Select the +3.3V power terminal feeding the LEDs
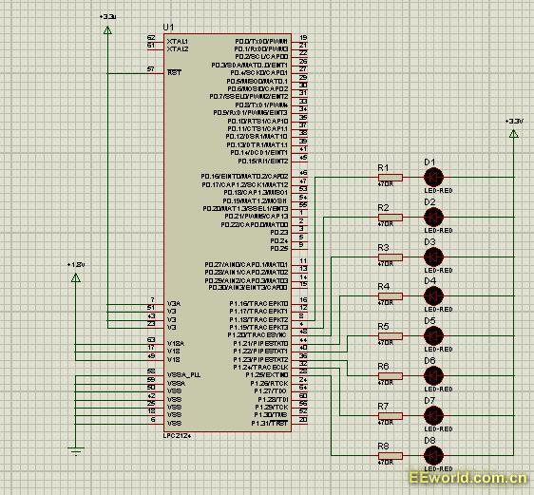The image size is (534, 495). coord(514,134)
